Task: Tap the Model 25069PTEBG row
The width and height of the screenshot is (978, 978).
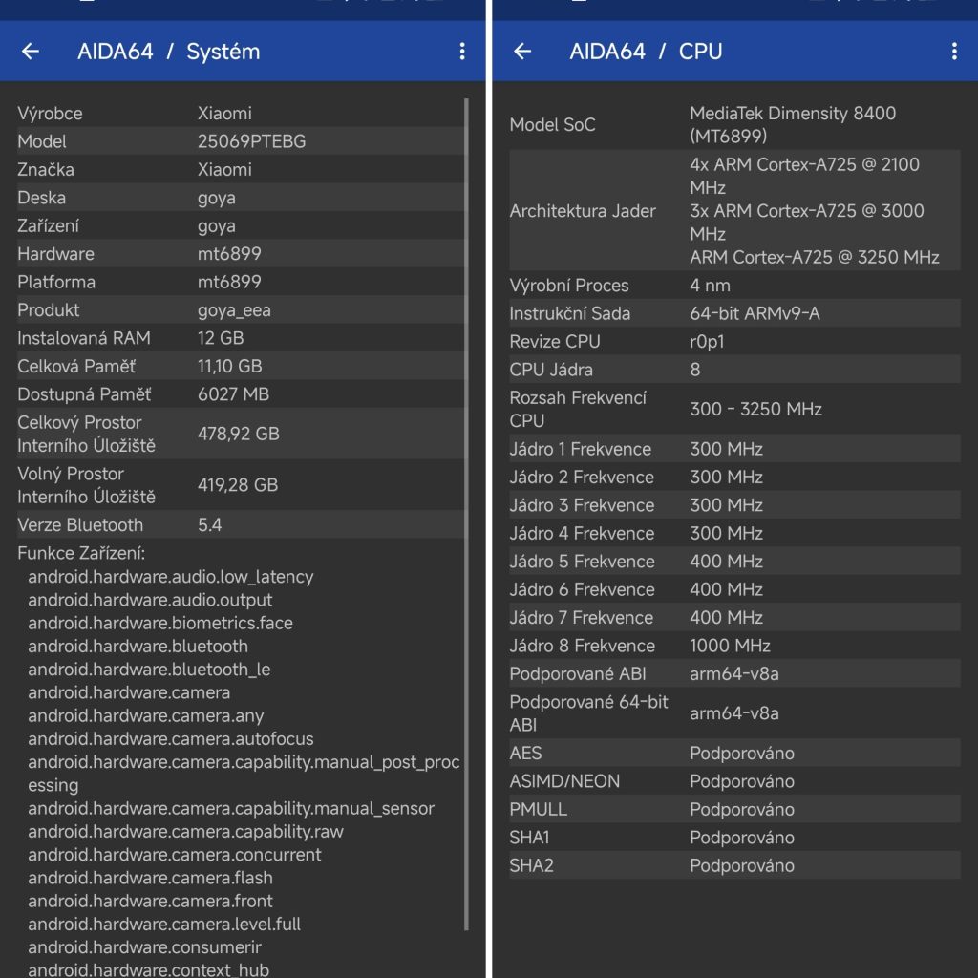Action: [x=239, y=141]
